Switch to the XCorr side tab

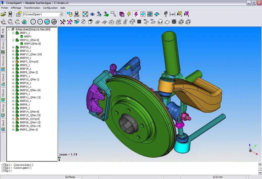pos(3,47)
